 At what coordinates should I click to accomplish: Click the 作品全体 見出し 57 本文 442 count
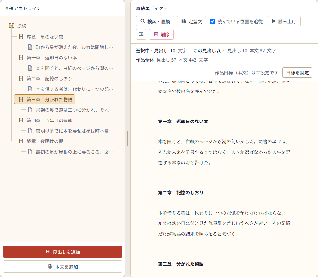(x=172, y=60)
